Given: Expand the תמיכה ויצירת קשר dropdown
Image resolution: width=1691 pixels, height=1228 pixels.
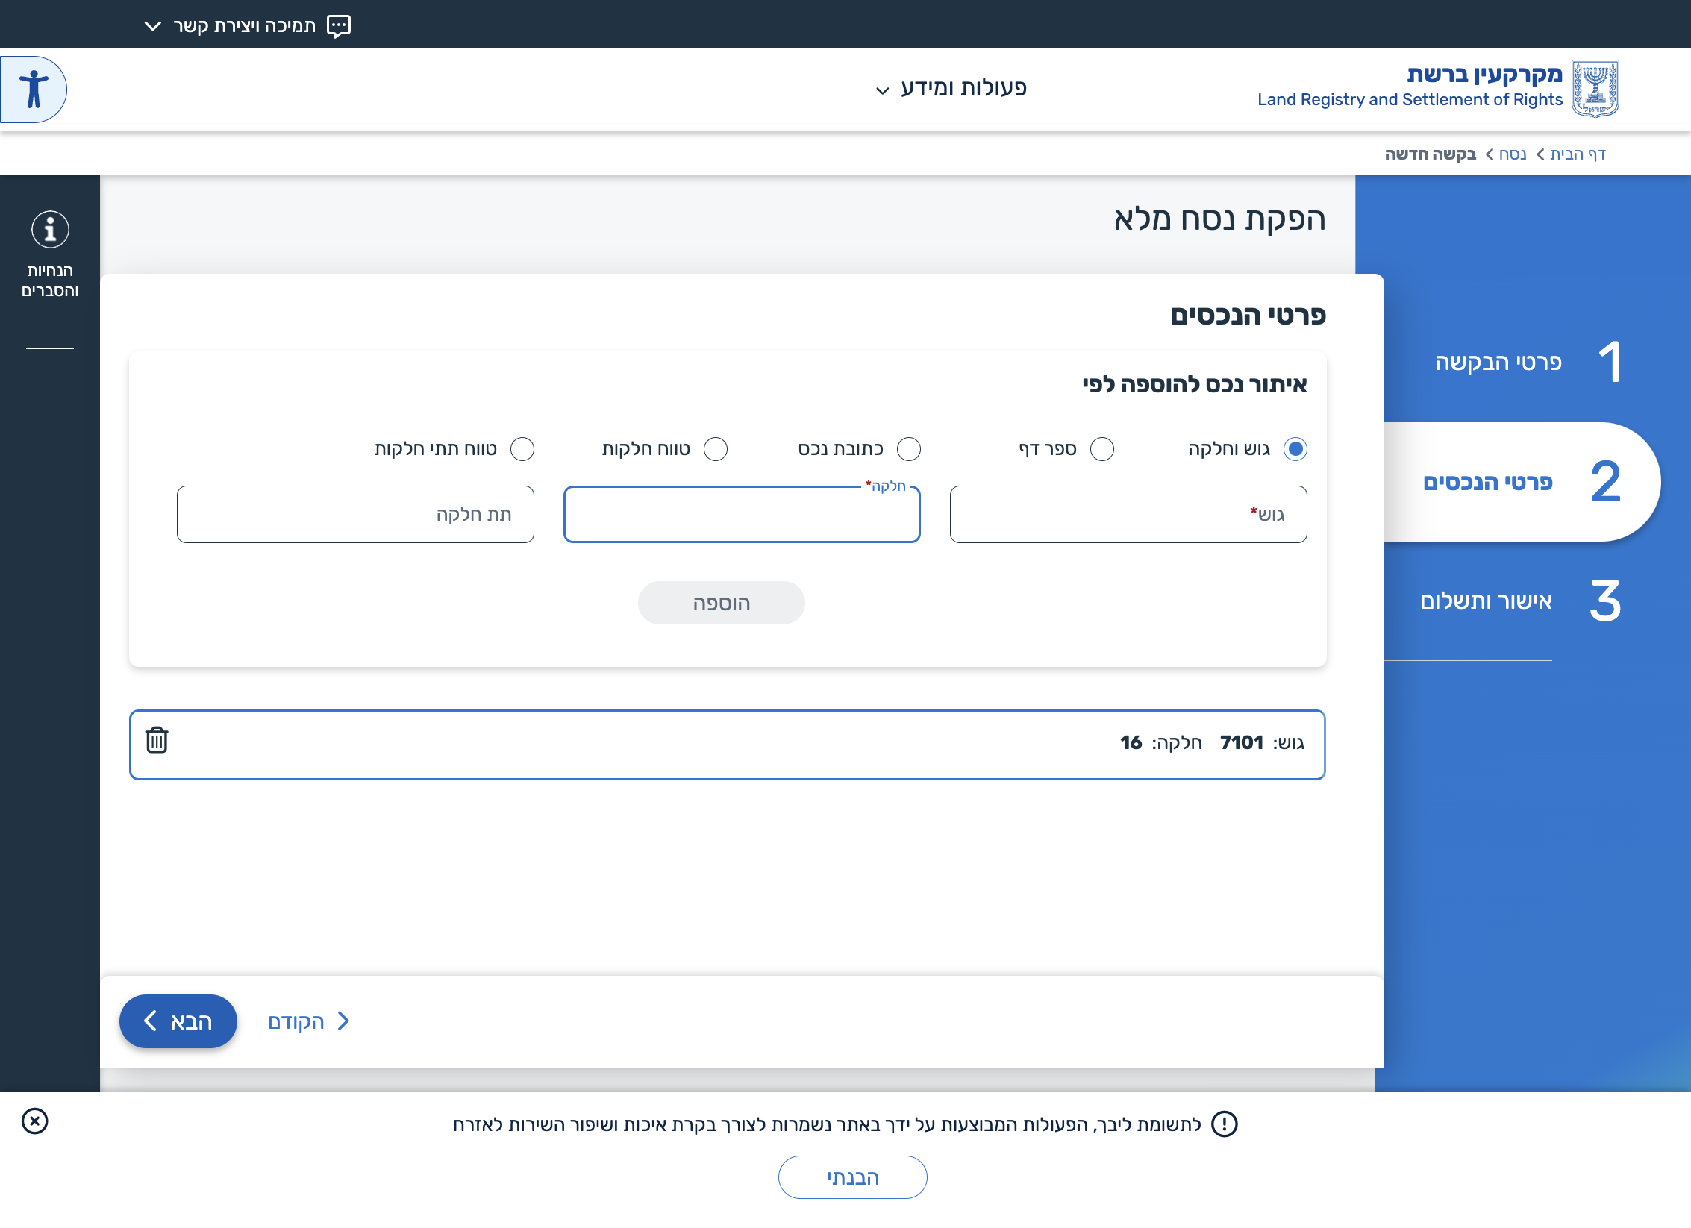Looking at the screenshot, I should 246,25.
